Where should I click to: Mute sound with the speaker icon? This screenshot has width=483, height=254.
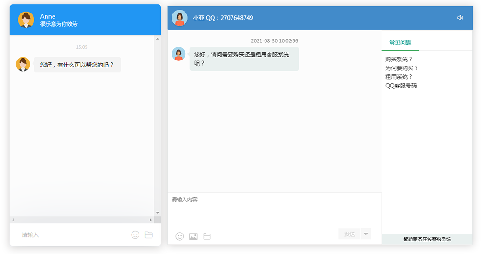point(460,18)
